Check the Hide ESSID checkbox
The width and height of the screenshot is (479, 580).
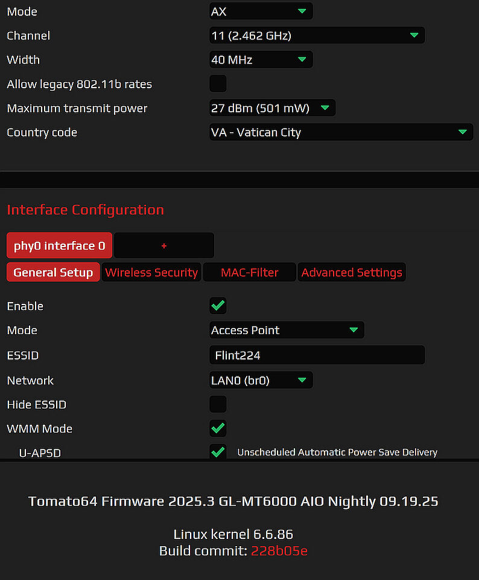coord(218,404)
